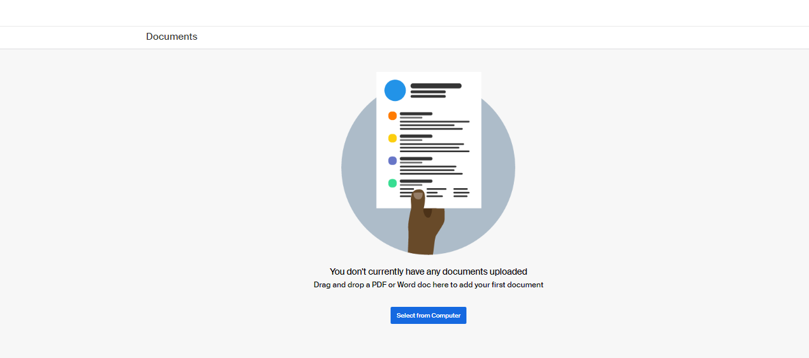Click the blank white bar above Documents

pyautogui.click(x=404, y=13)
